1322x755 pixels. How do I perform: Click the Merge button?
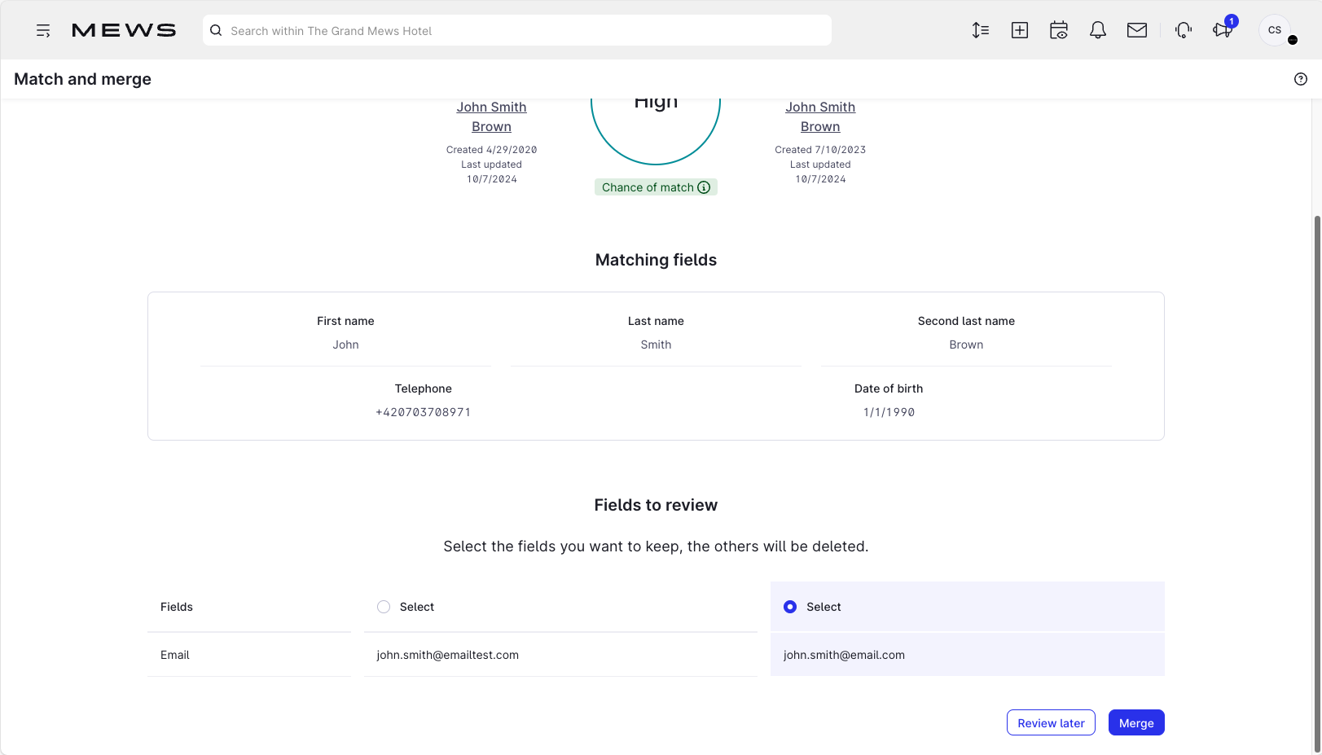[x=1136, y=722]
